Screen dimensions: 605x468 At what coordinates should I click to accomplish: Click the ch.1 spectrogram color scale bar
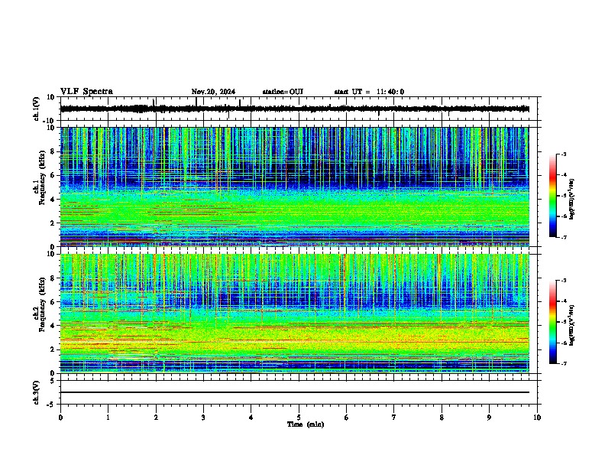[553, 196]
